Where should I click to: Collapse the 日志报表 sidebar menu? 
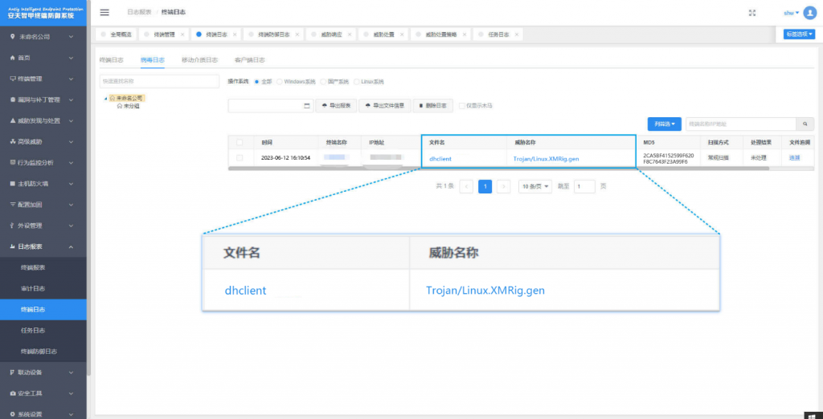43,246
